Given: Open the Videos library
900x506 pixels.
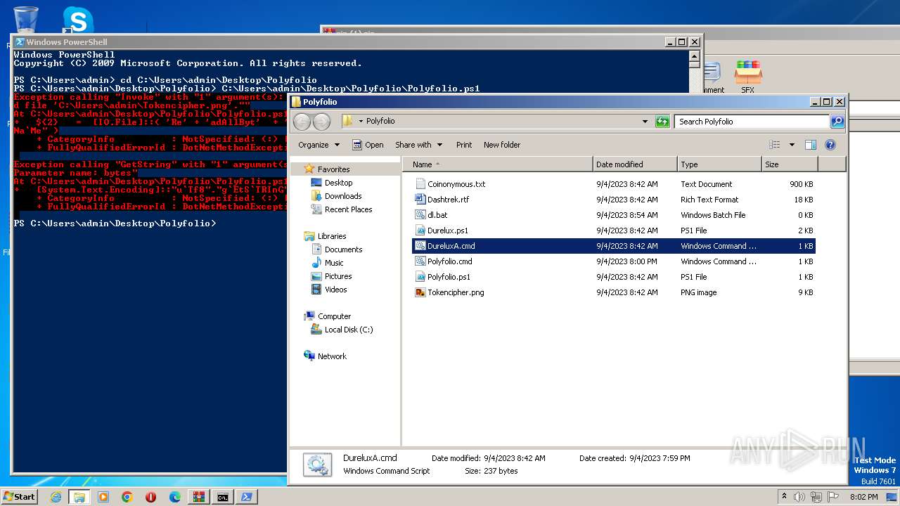Looking at the screenshot, I should click(x=335, y=290).
